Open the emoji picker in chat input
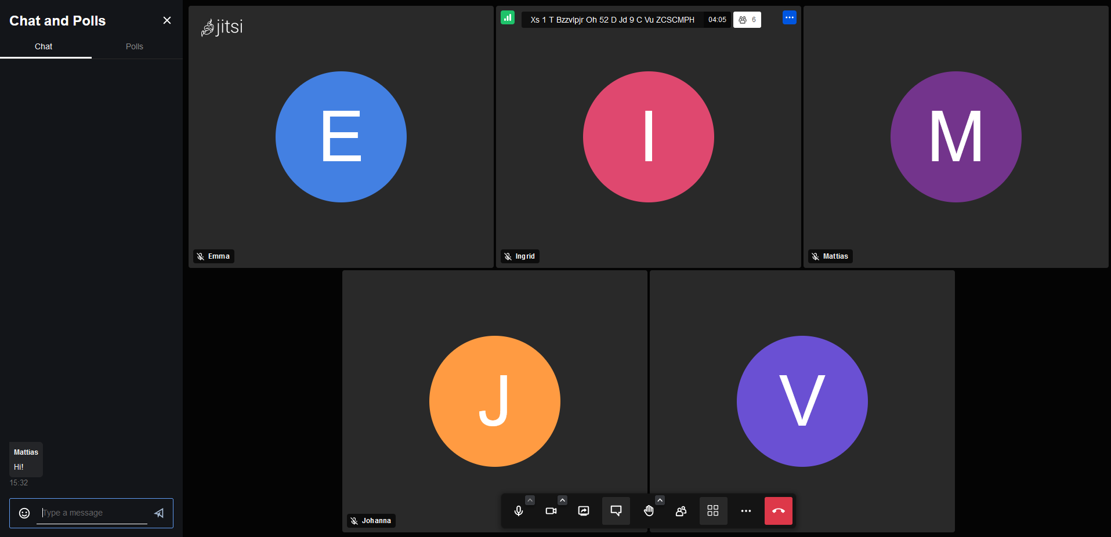Image resolution: width=1111 pixels, height=537 pixels. tap(24, 513)
